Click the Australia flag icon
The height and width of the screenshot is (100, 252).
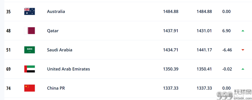click(x=29, y=11)
